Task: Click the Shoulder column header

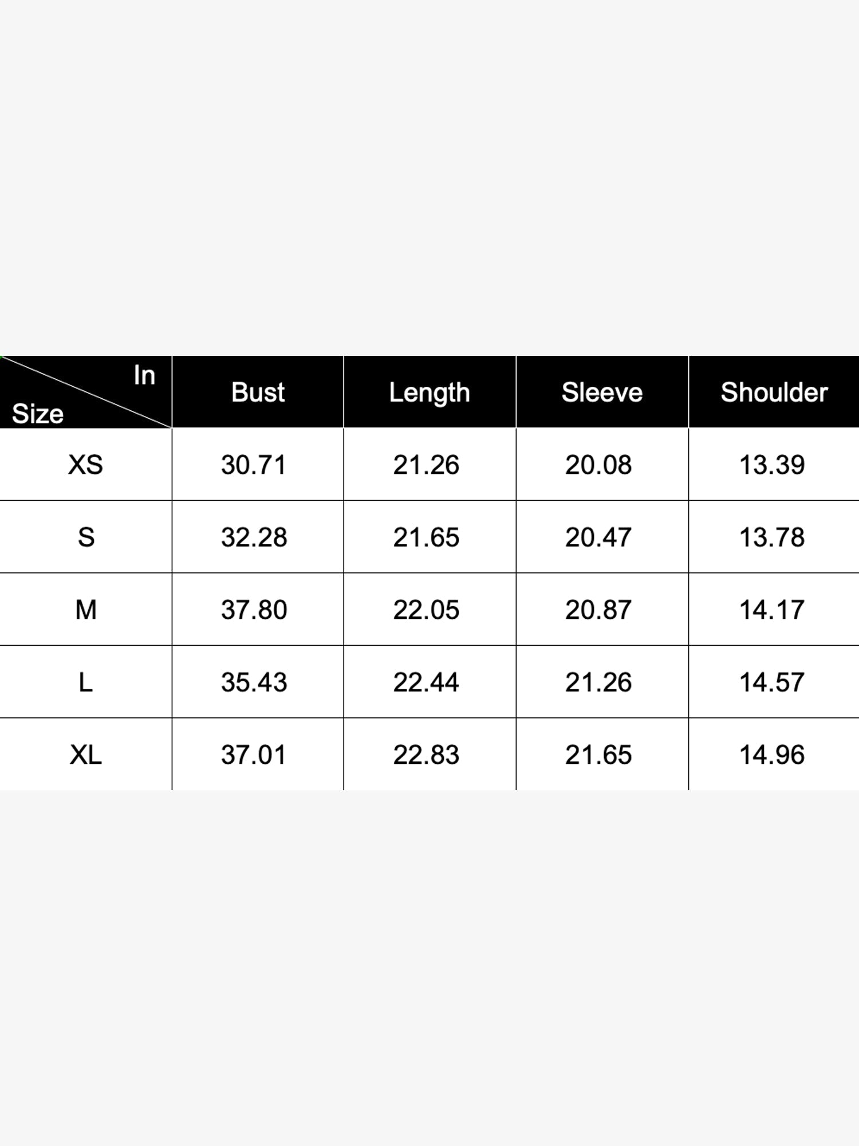Action: (774, 393)
